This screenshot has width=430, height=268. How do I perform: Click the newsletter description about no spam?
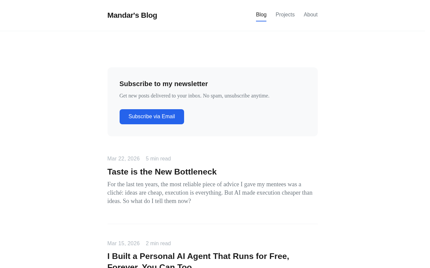point(194,96)
